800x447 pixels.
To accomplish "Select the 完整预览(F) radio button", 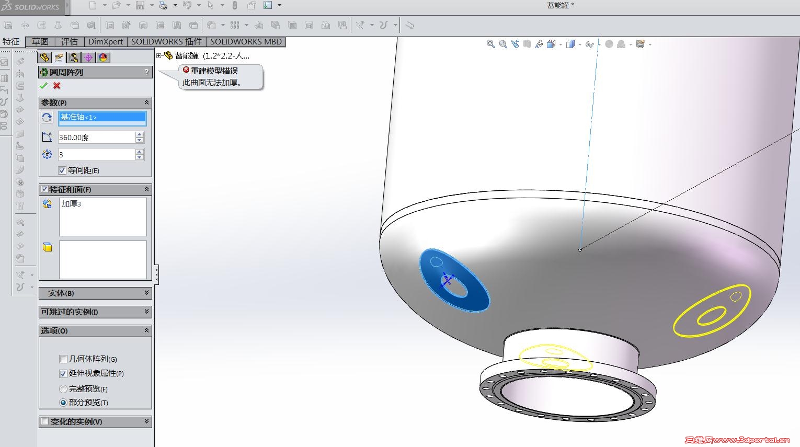I will coord(63,389).
